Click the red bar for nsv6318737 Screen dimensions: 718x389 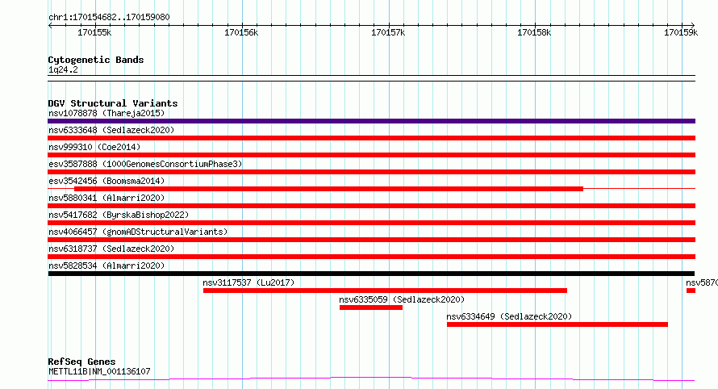click(x=371, y=257)
